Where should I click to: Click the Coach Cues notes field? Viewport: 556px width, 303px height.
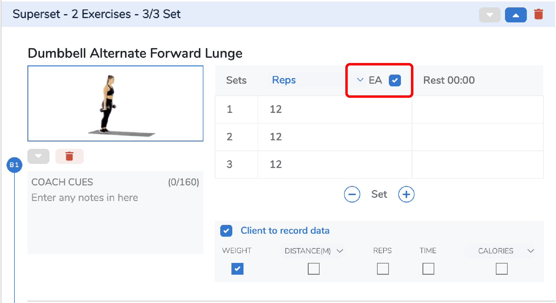pyautogui.click(x=115, y=213)
